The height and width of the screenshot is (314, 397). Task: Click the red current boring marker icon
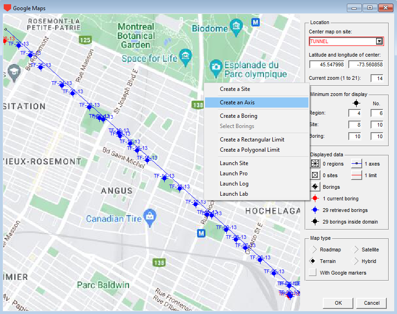click(x=315, y=198)
